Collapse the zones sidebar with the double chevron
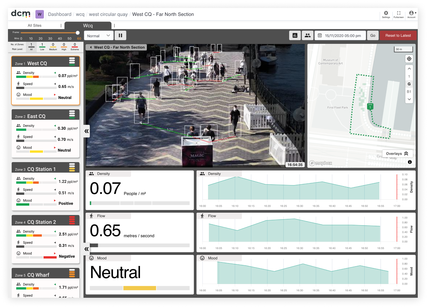 [x=86, y=131]
